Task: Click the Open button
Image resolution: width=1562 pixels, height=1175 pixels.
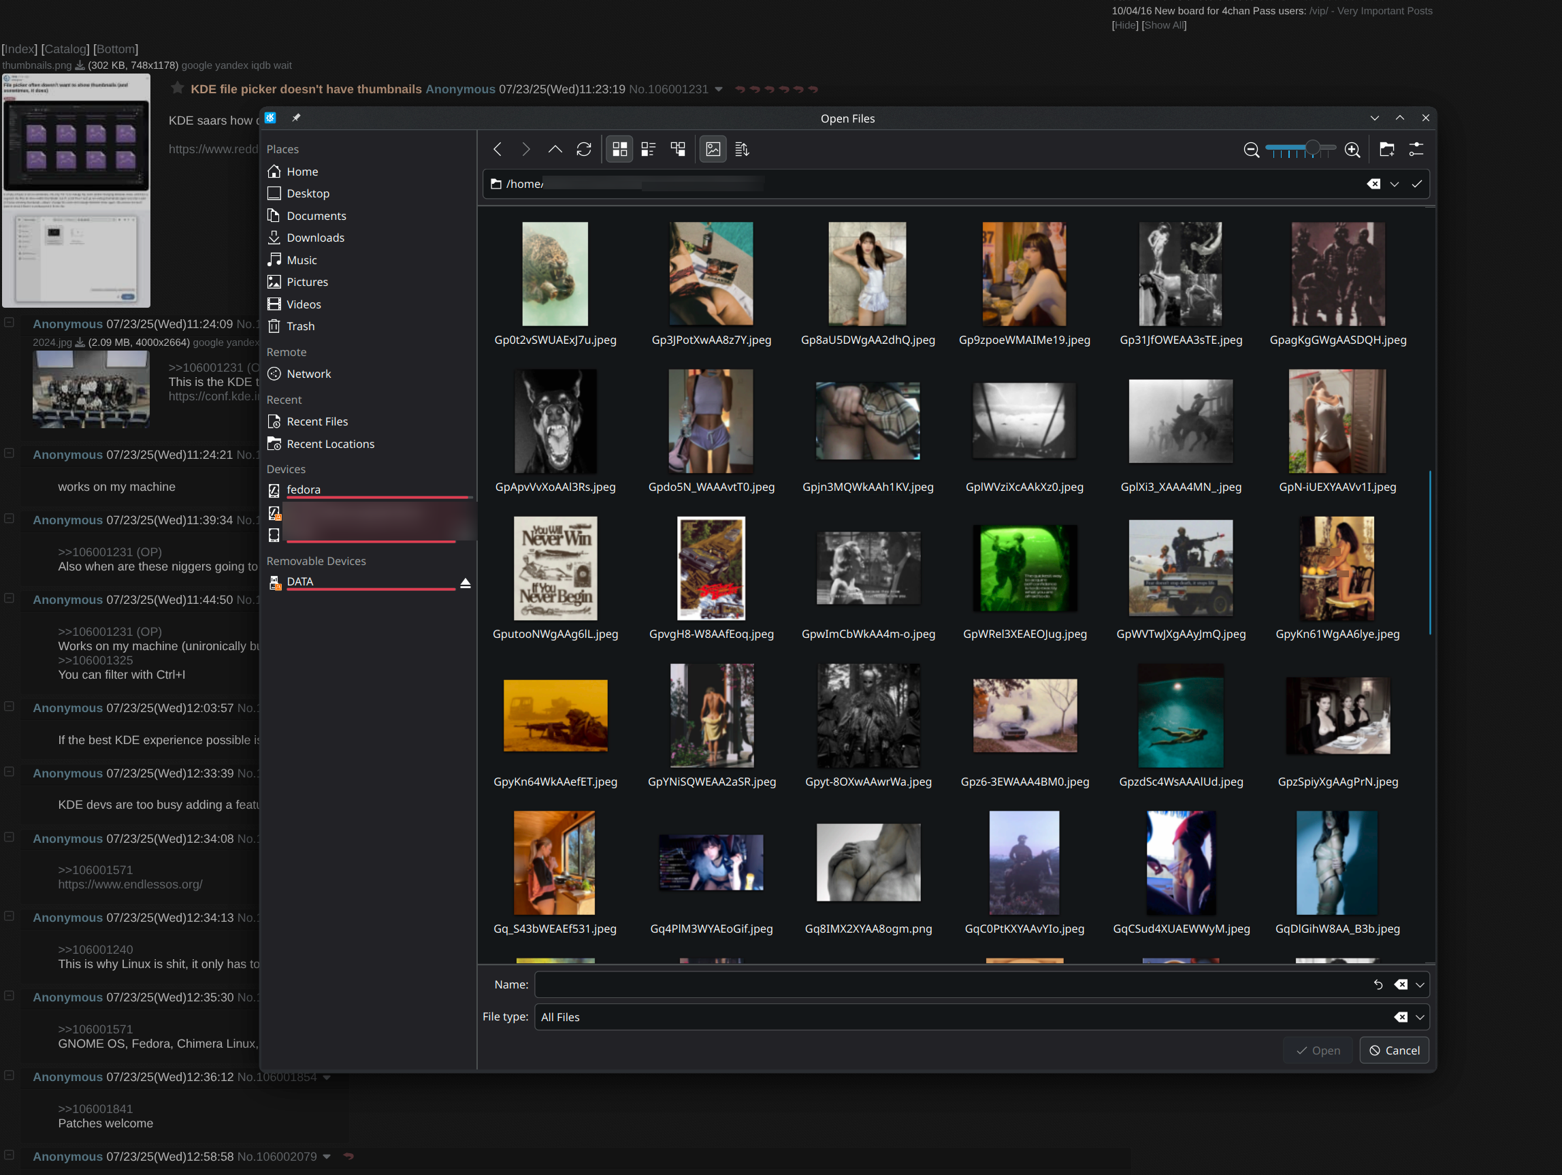Action: 1318,1050
